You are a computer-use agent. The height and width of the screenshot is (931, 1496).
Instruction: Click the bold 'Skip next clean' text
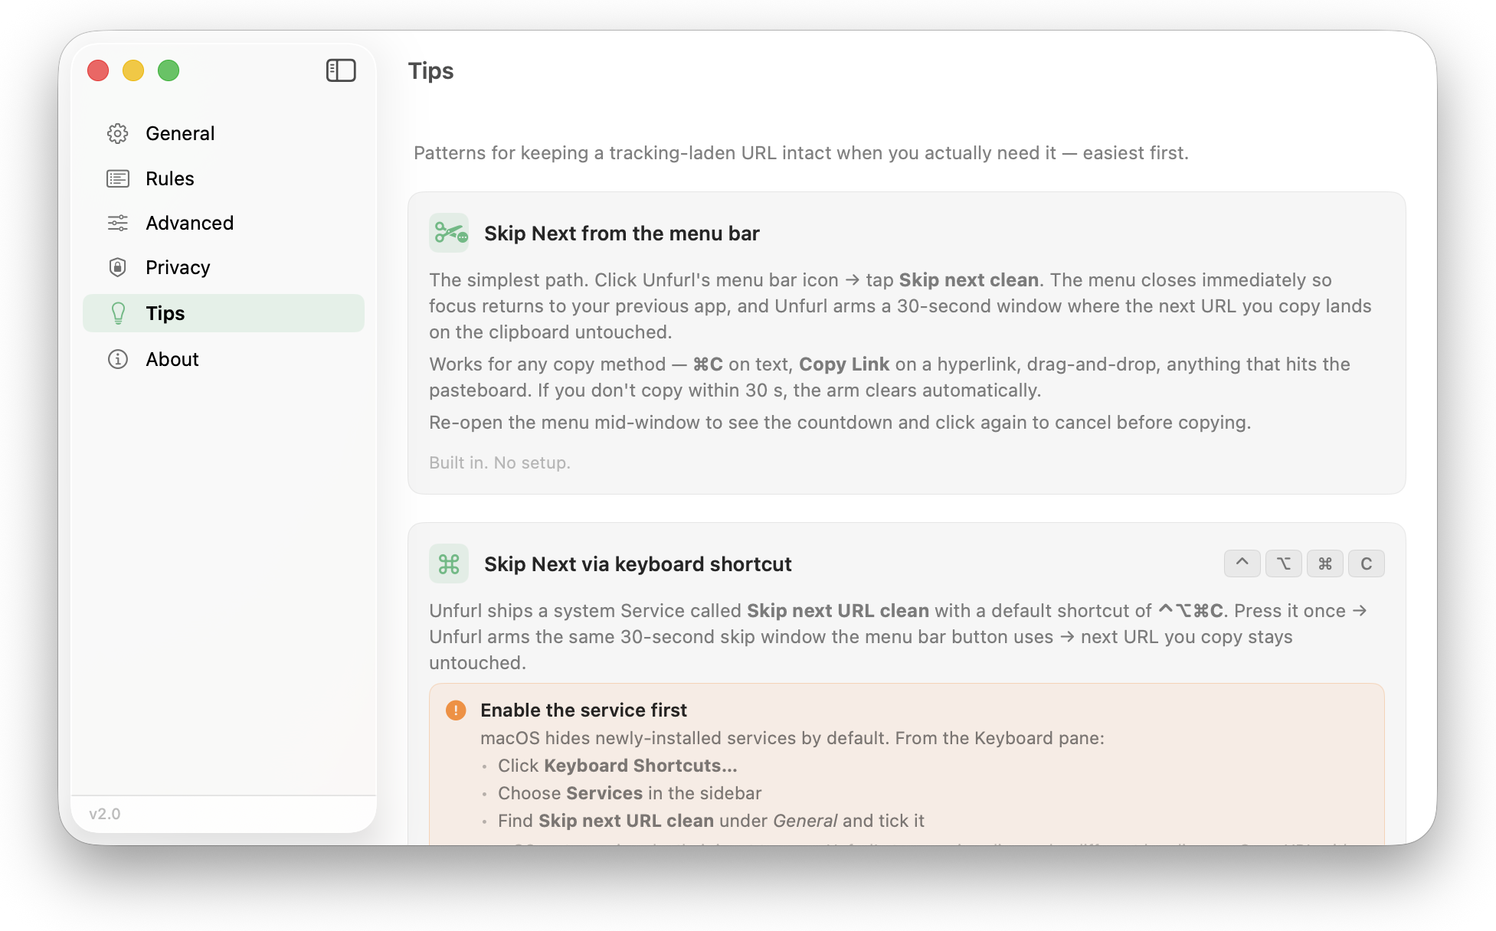969,280
